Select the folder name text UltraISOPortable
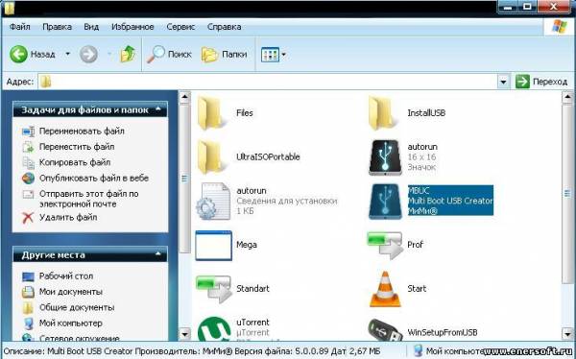Viewport: 576px width, 359px height. (268, 157)
